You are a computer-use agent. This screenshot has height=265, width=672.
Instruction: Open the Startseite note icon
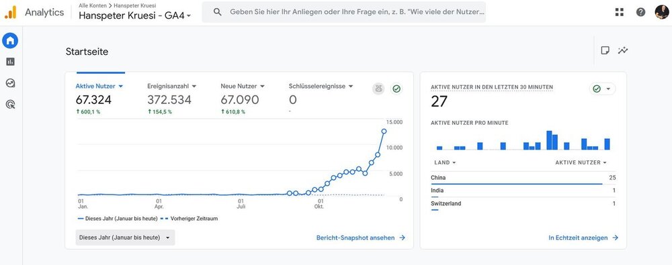pyautogui.click(x=605, y=50)
